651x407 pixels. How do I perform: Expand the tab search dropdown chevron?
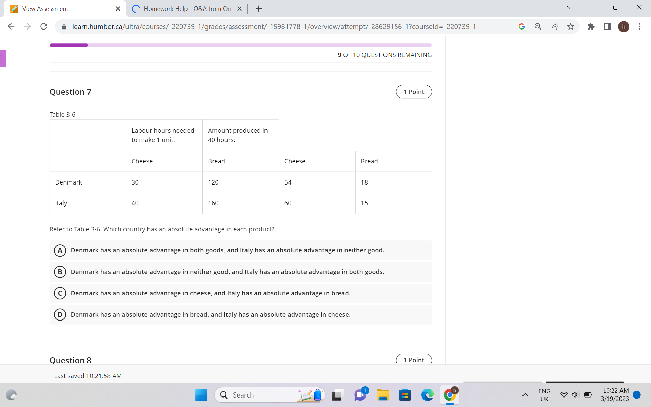(569, 7)
